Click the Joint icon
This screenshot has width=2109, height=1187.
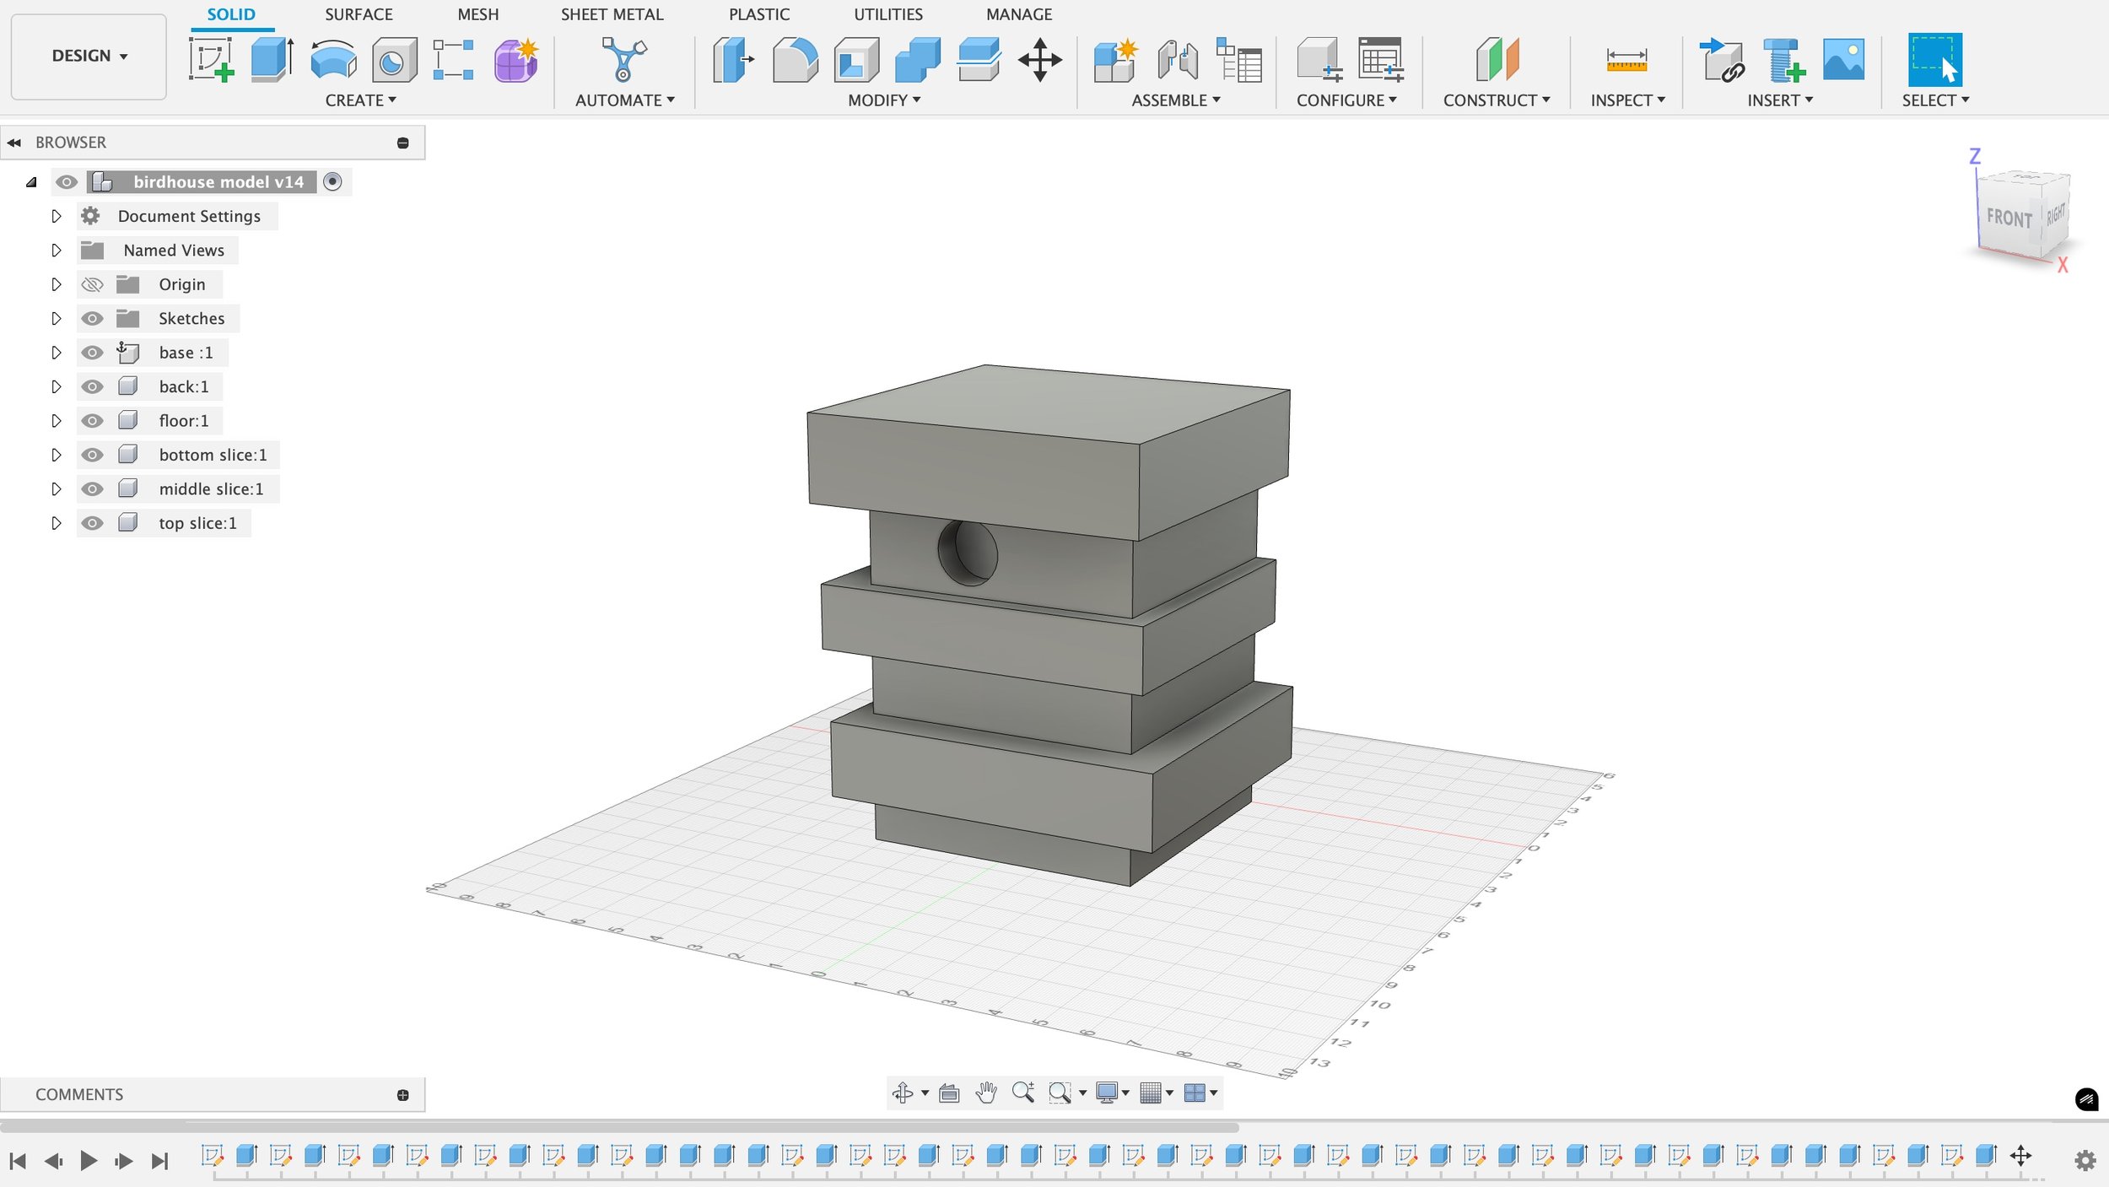click(x=1178, y=60)
